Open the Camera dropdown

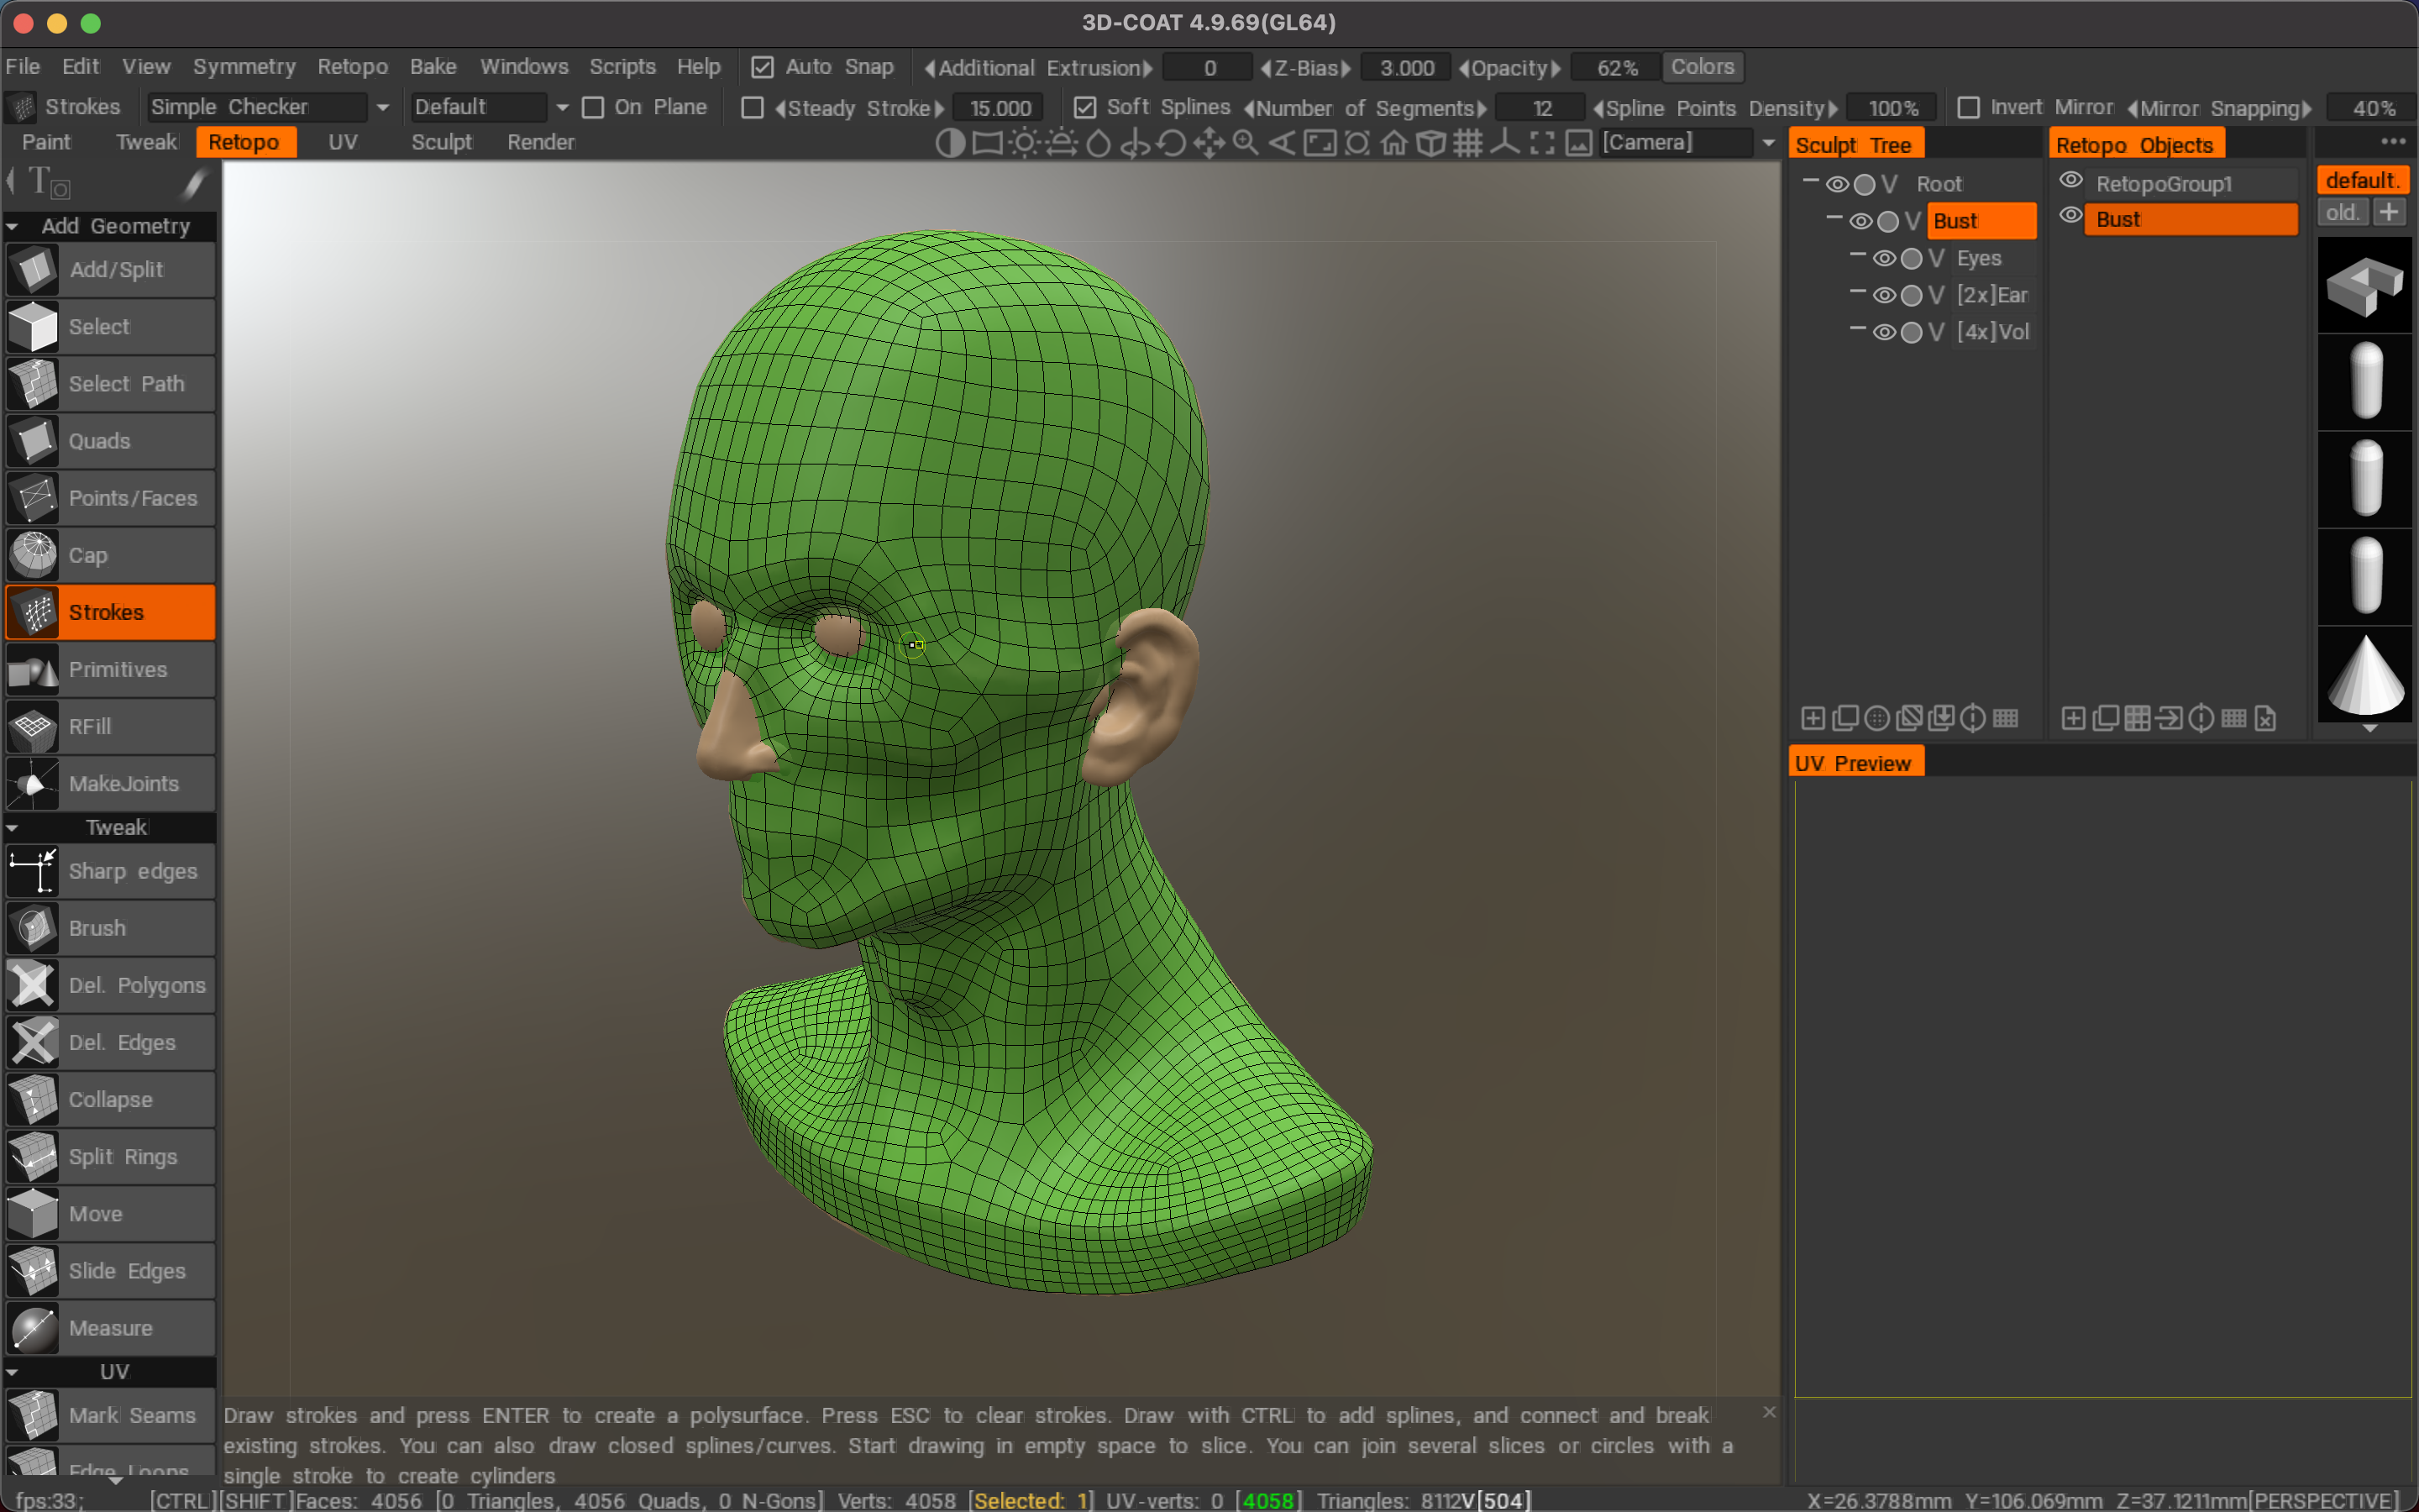click(x=1688, y=142)
